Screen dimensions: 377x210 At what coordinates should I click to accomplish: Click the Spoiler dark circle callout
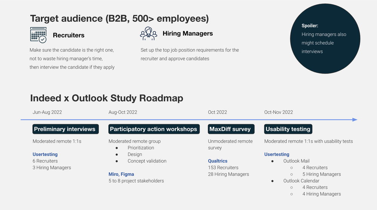tap(325, 38)
